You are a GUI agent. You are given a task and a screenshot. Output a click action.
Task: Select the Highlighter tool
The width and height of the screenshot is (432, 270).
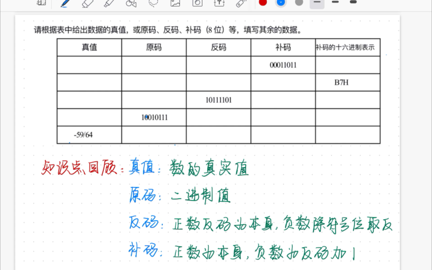pyautogui.click(x=108, y=4)
